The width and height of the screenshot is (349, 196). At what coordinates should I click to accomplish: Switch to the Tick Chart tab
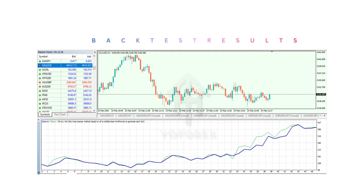[x=60, y=115]
